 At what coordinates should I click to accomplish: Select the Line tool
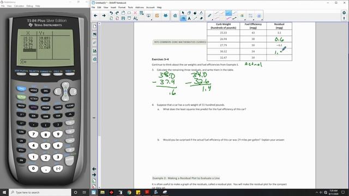point(195,19)
